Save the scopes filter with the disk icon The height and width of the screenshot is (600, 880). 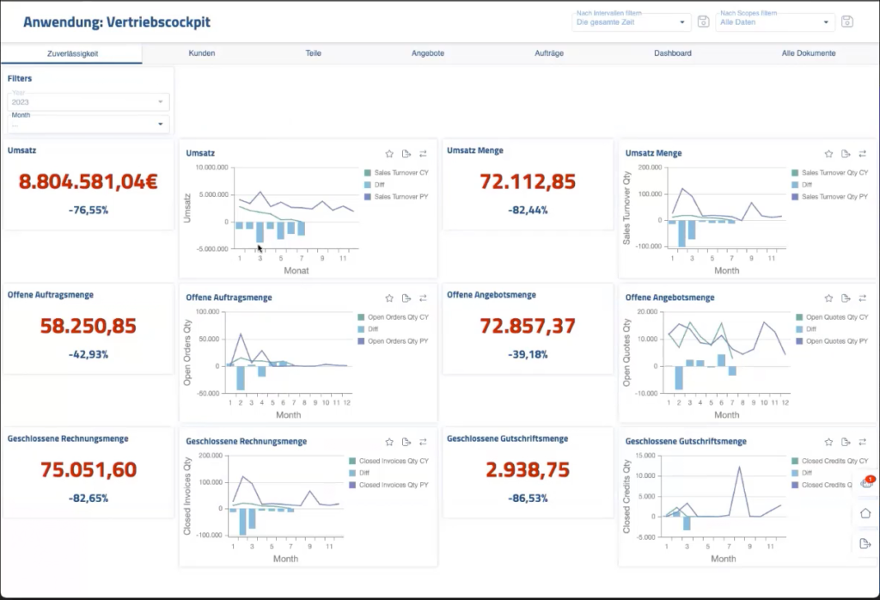(x=846, y=21)
